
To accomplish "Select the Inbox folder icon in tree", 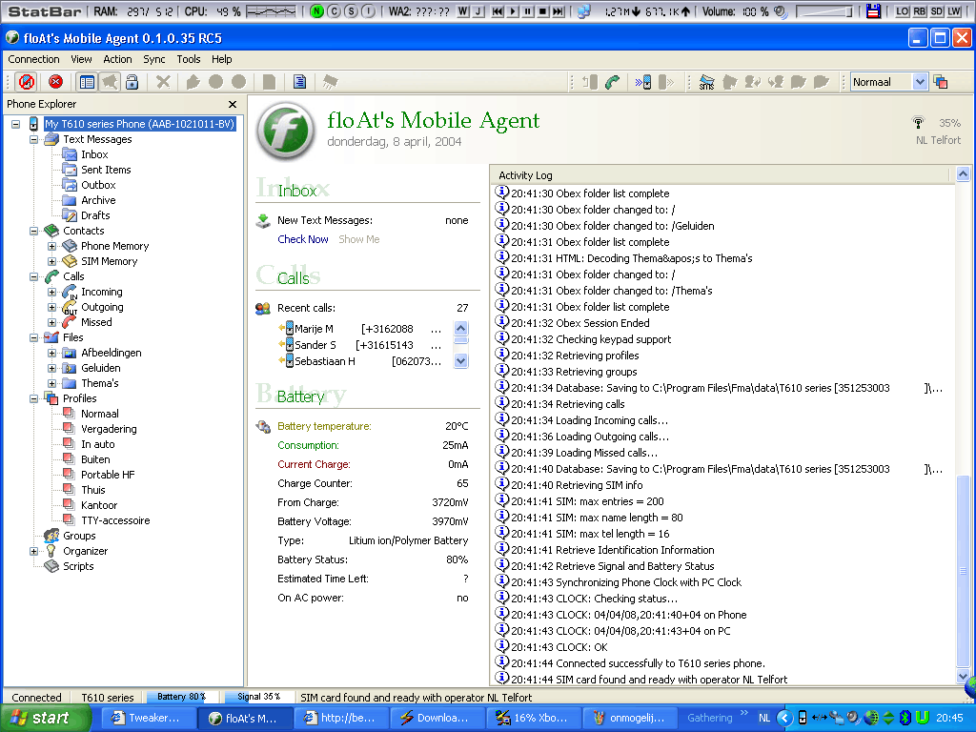I will 70,154.
